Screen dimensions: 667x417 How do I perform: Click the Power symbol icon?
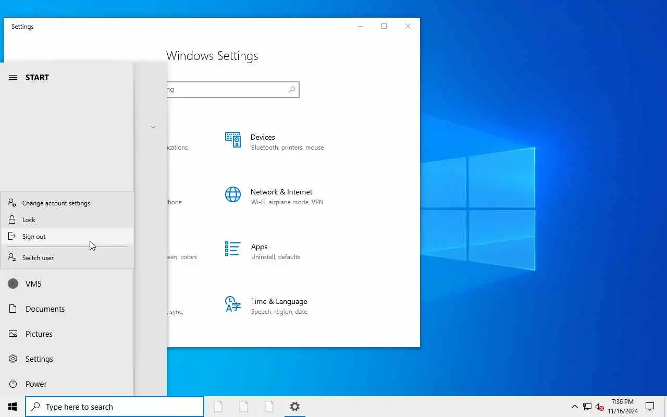pos(13,384)
